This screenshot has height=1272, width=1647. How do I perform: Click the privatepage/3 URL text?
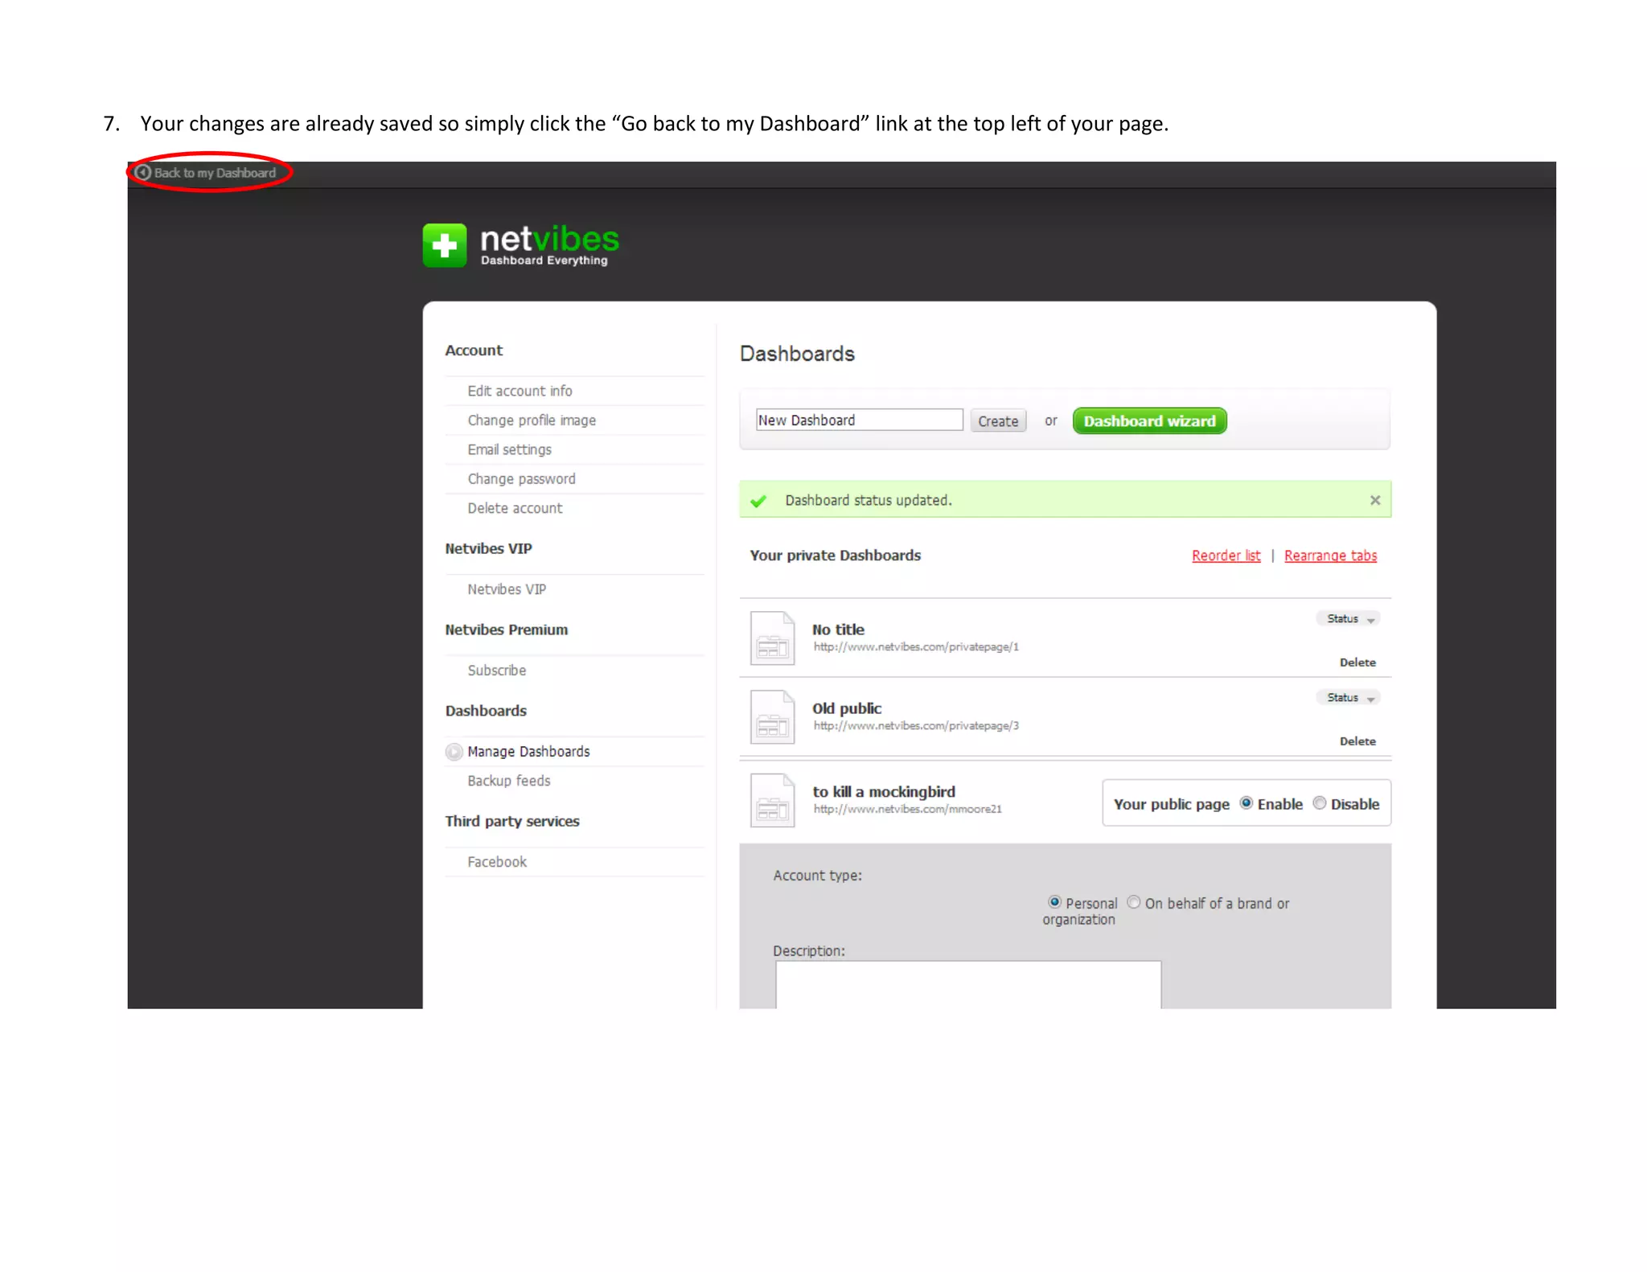(x=916, y=725)
